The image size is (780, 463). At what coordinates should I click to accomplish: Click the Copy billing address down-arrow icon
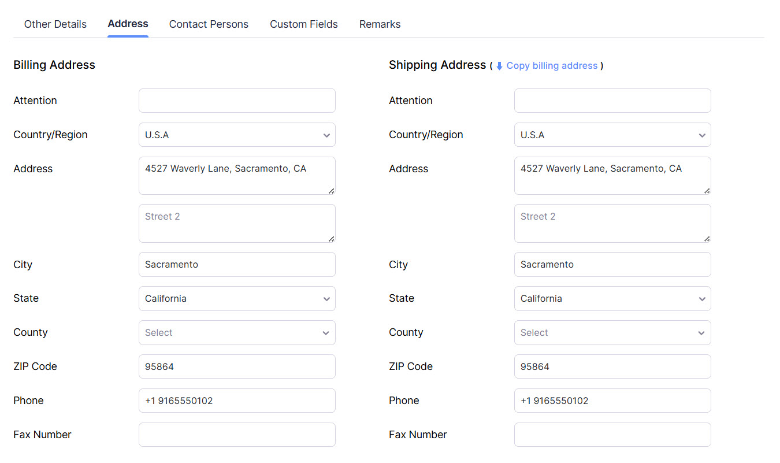click(499, 66)
